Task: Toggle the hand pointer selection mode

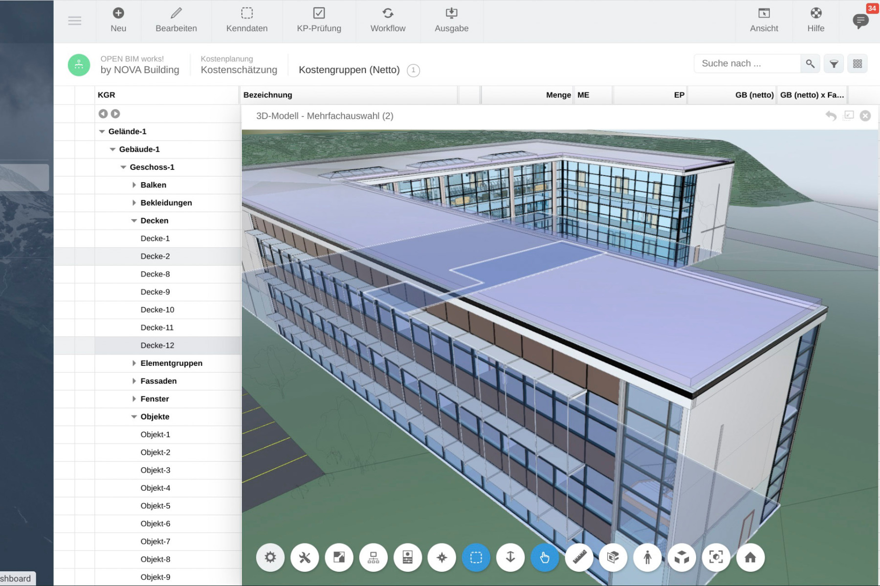Action: point(545,557)
